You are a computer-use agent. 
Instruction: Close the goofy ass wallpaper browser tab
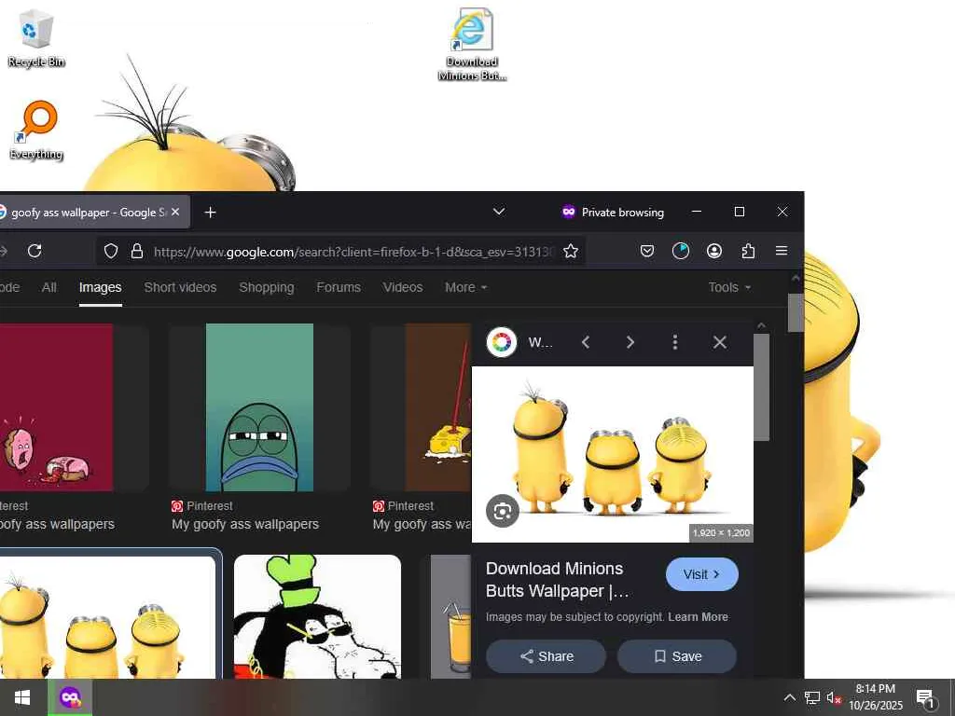click(175, 212)
